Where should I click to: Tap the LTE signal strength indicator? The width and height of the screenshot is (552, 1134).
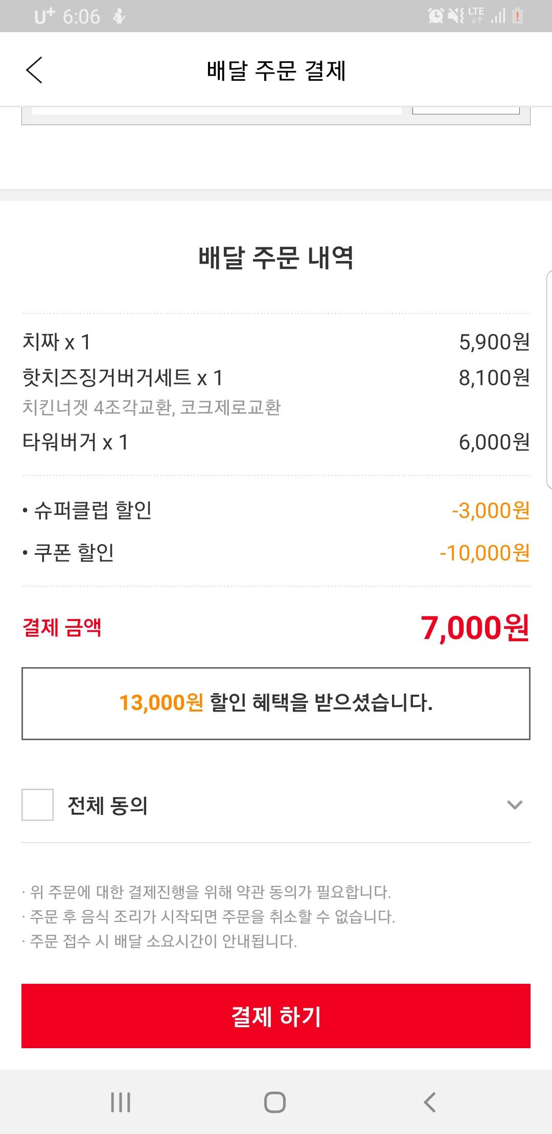[487, 16]
